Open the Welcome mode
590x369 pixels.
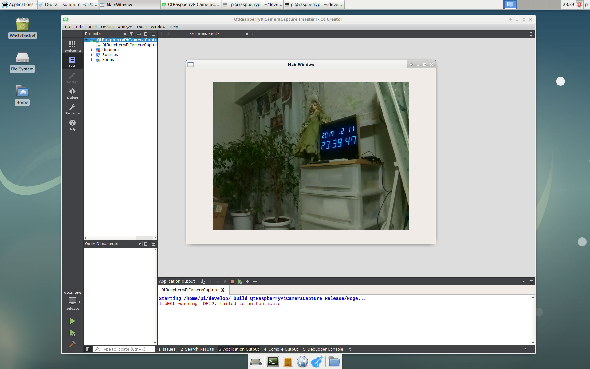73,46
